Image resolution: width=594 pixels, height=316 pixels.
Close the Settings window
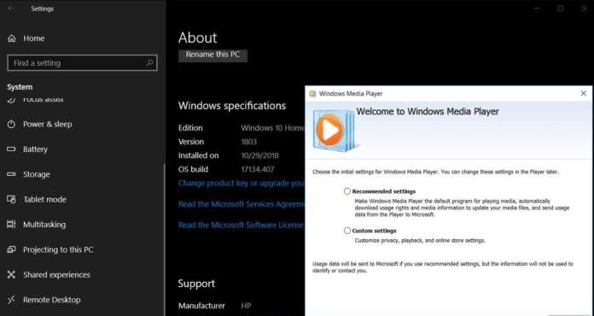584,9
